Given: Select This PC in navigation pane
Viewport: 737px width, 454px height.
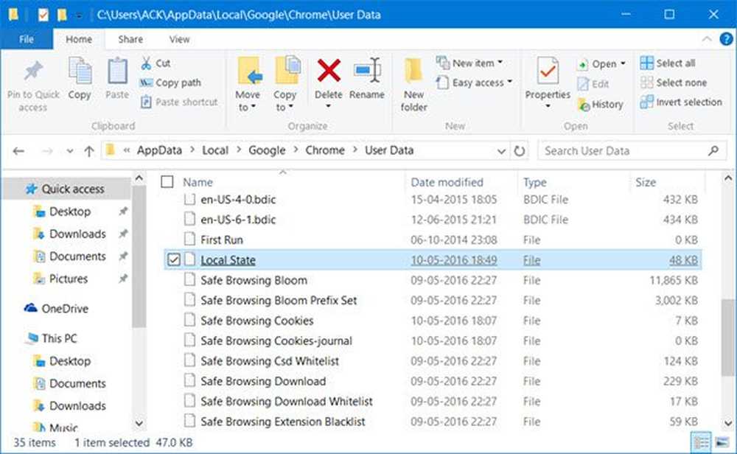Looking at the screenshot, I should point(59,338).
